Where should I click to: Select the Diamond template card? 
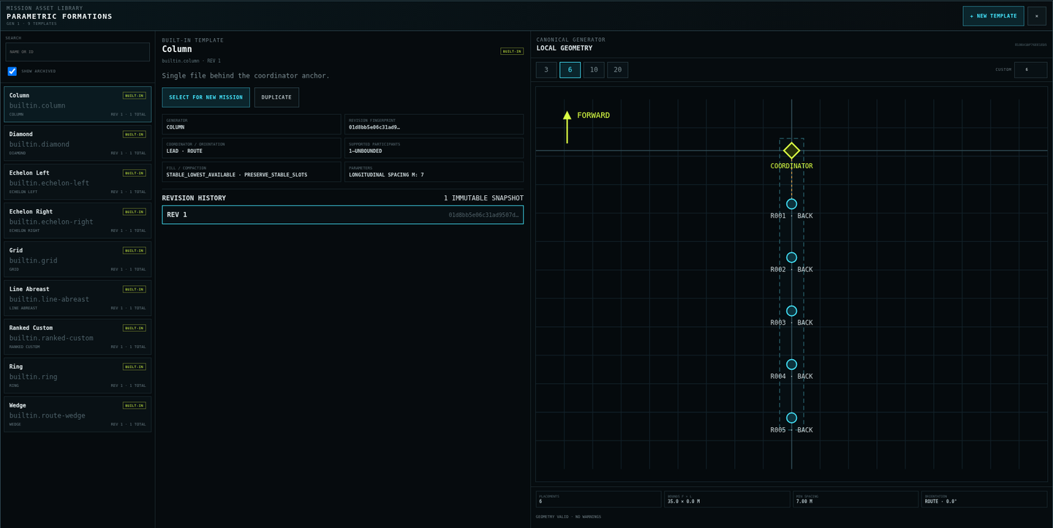pos(78,143)
